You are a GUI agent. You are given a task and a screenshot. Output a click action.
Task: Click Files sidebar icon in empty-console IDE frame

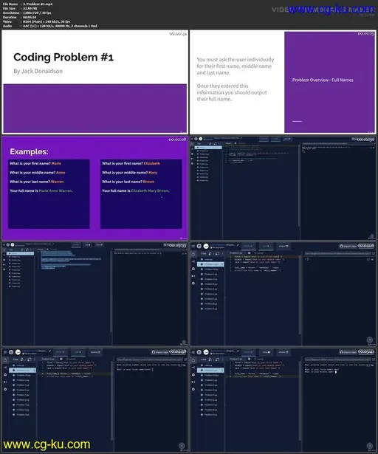click(193, 254)
